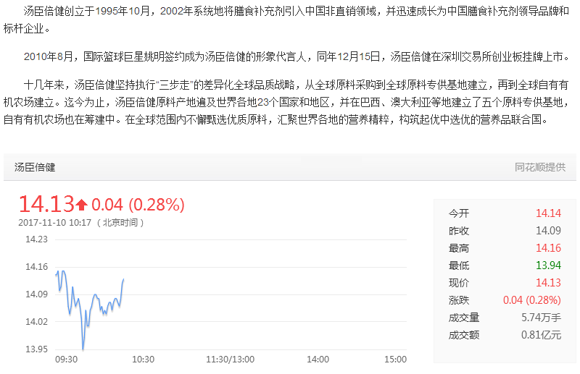Screen dimensions: 580x374
Task: Click the 昨收 value 14.09
Action: click(x=548, y=231)
